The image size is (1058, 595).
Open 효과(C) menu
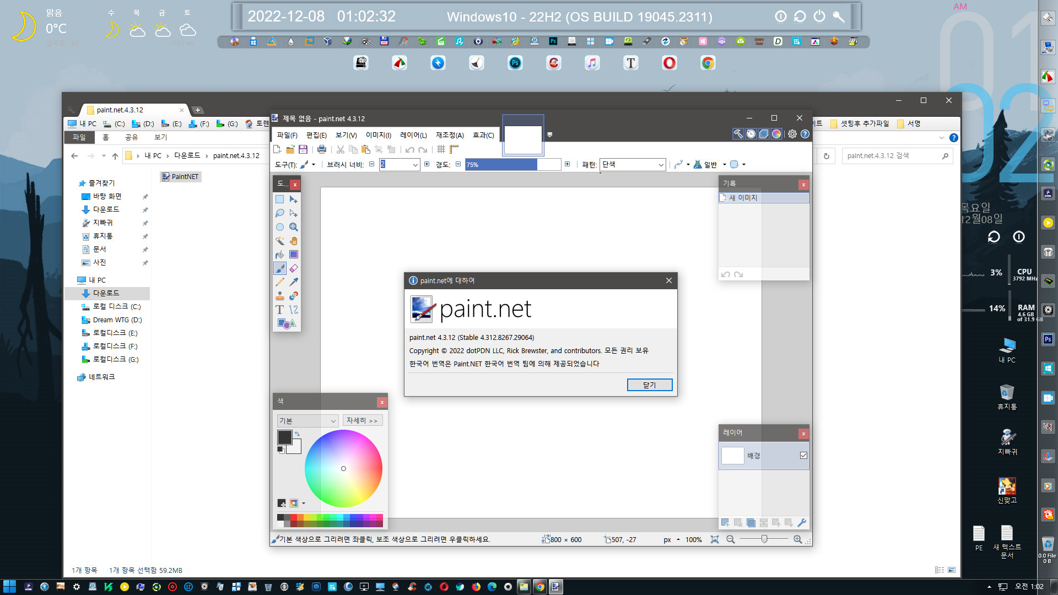click(x=483, y=135)
